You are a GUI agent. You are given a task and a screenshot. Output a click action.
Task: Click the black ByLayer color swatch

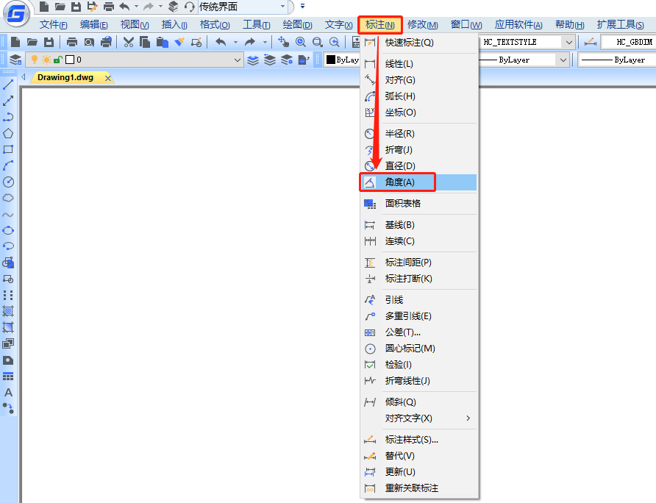pos(330,60)
